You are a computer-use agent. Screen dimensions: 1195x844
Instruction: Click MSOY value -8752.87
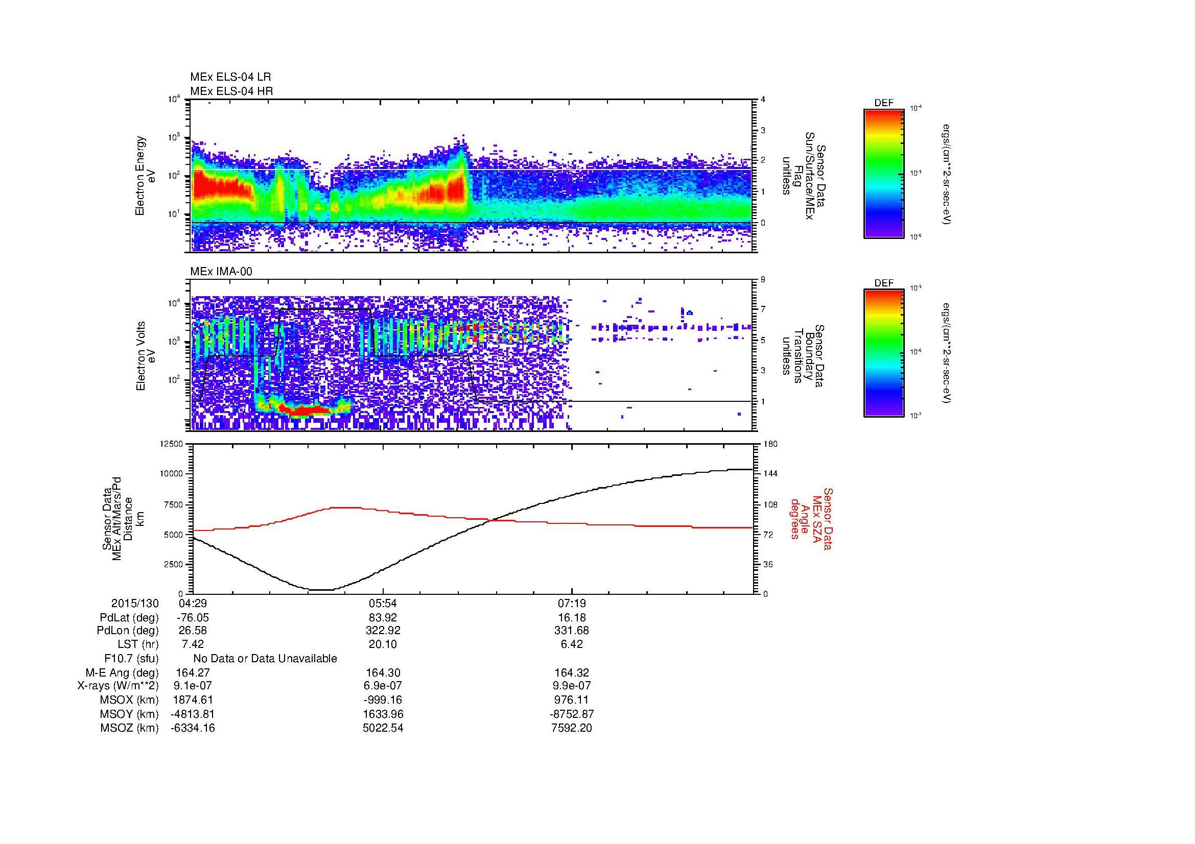[572, 714]
